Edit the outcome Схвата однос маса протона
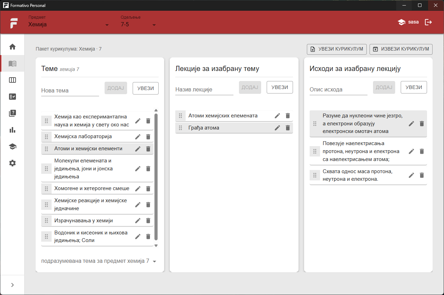 coord(411,175)
